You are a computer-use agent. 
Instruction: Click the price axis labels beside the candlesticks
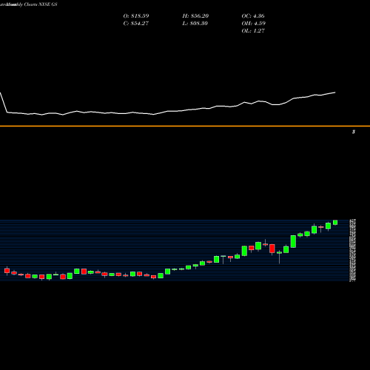tap(352, 250)
